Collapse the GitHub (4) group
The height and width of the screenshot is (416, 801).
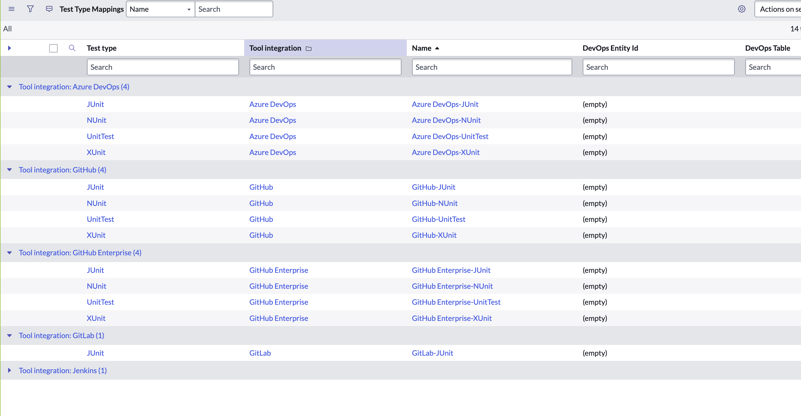pyautogui.click(x=9, y=170)
